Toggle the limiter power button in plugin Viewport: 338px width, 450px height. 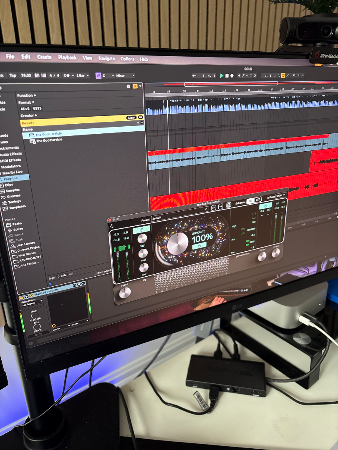(x=265, y=206)
